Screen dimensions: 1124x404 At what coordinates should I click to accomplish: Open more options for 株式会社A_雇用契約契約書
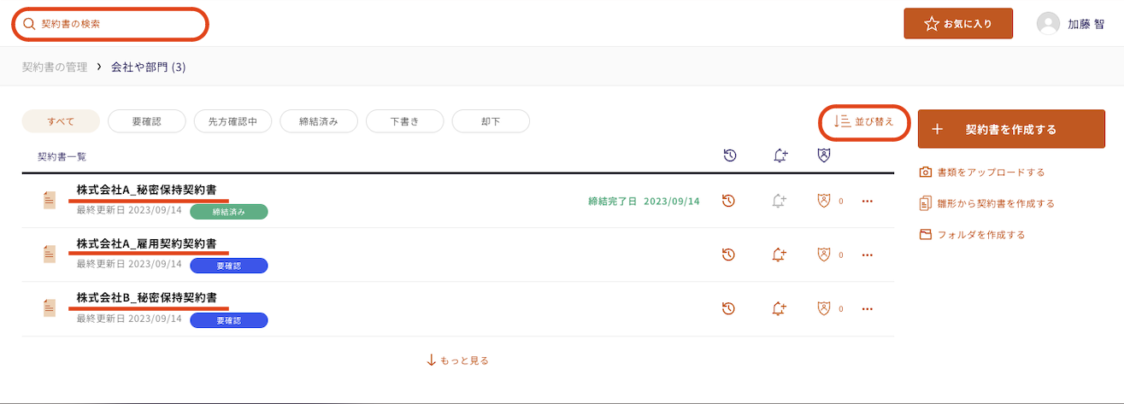coord(868,255)
